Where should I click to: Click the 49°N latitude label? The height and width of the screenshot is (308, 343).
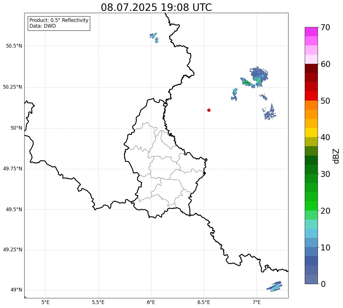click(16, 290)
